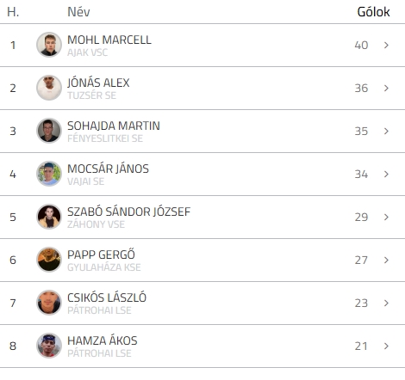
Task: Click the GYULAHÁZA KSE team name
Action: click(x=104, y=267)
